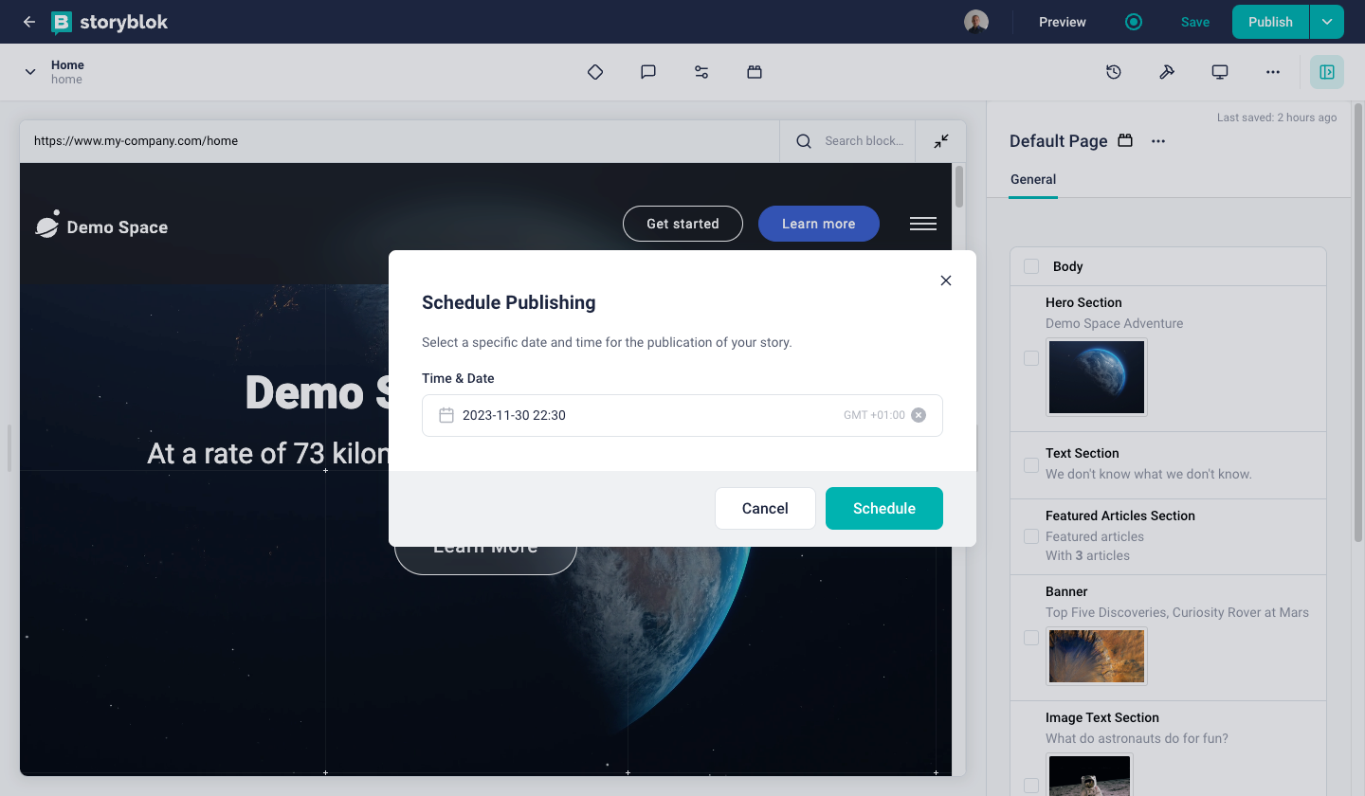Click the Body block label
The image size is (1365, 796).
(1067, 266)
